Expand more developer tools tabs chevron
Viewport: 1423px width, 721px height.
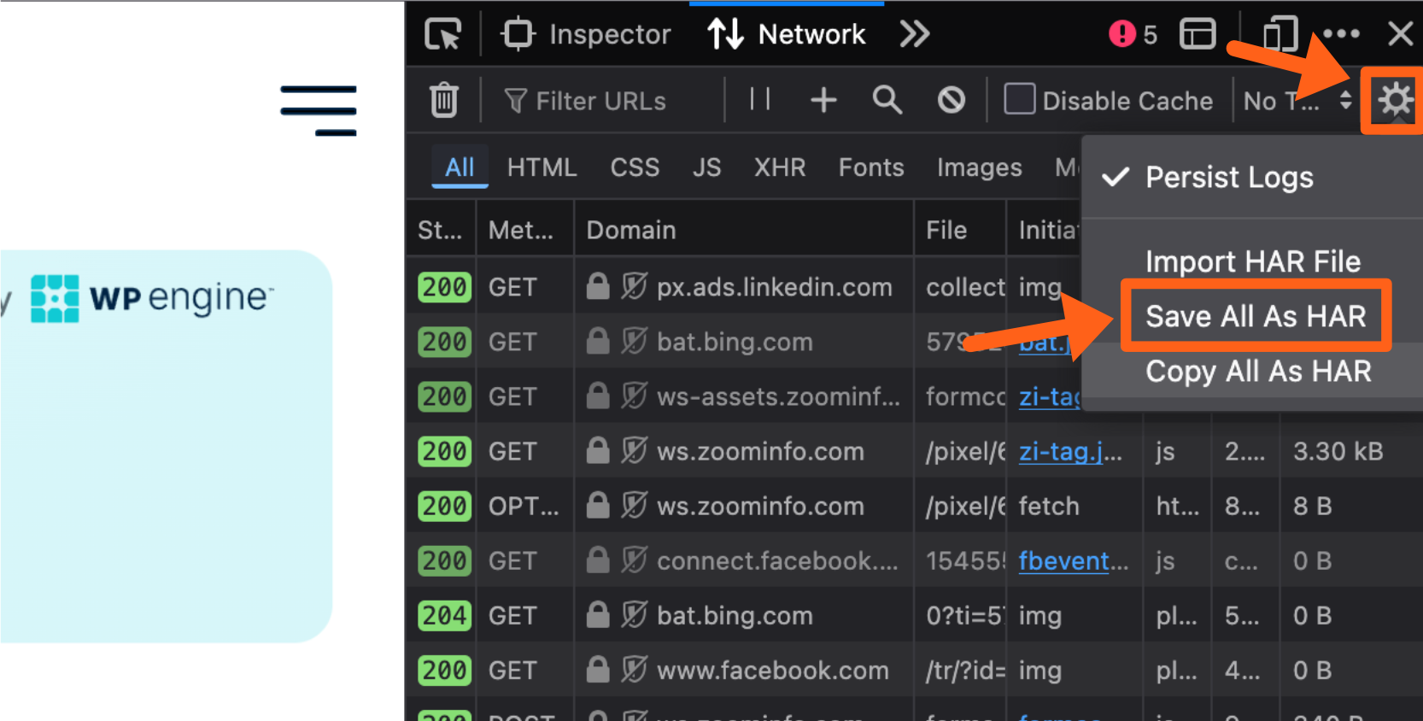click(x=914, y=34)
